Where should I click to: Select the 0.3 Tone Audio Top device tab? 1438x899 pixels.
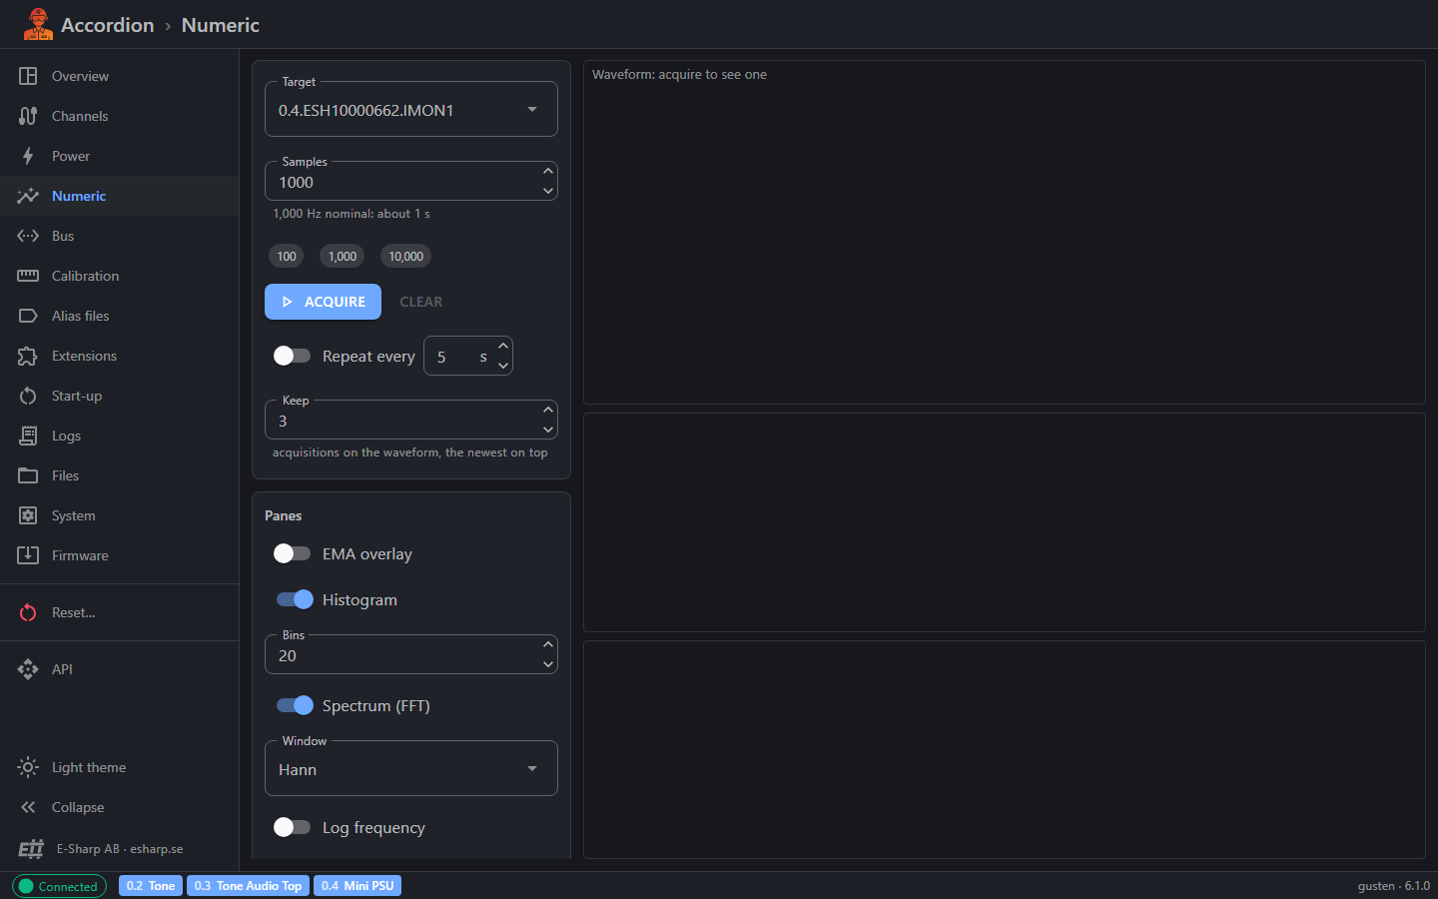coord(248,886)
